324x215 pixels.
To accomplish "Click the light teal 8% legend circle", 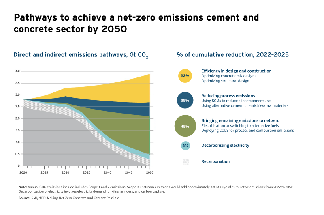I will point(185,145).
